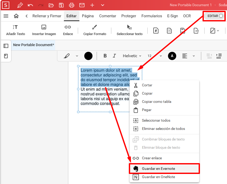Expand the quick access toolbar chevron

click(x=103, y=5)
